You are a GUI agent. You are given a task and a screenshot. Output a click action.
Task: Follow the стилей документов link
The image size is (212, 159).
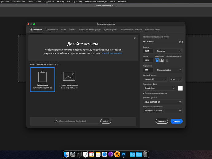click(112, 53)
